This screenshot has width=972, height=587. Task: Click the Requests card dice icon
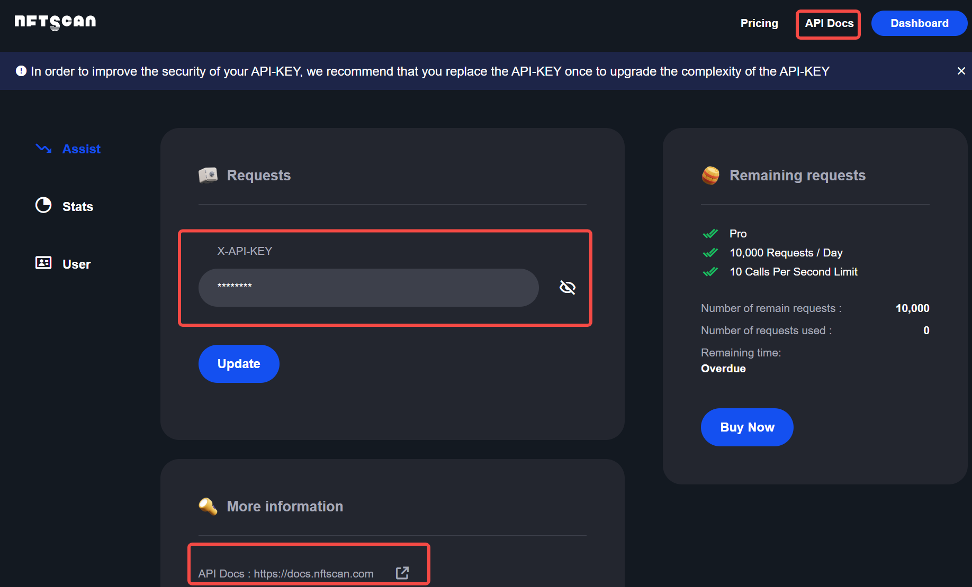click(x=208, y=175)
